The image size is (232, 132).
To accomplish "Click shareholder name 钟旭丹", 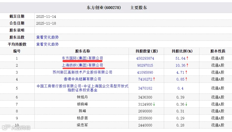I will (x=82, y=97).
